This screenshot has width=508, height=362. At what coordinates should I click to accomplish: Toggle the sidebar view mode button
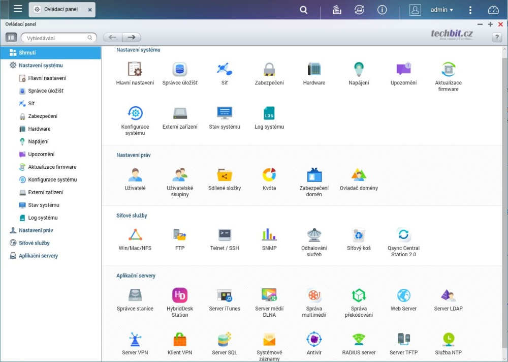click(11, 38)
